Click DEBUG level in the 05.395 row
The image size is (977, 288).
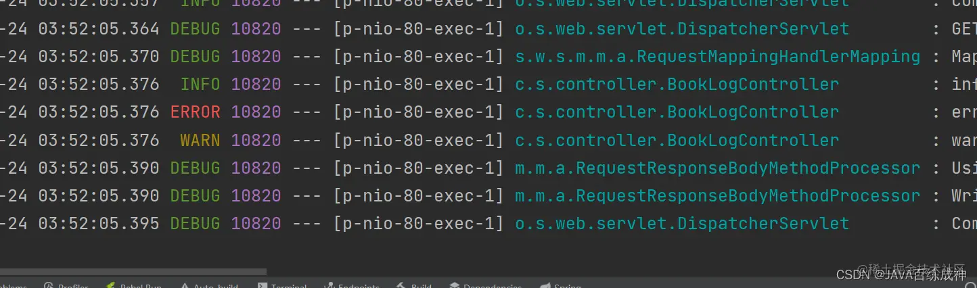pyautogui.click(x=196, y=223)
